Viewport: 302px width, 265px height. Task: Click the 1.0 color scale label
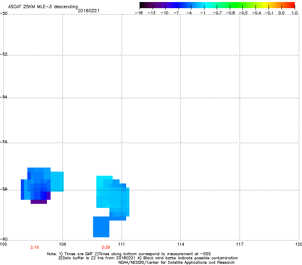[295, 13]
